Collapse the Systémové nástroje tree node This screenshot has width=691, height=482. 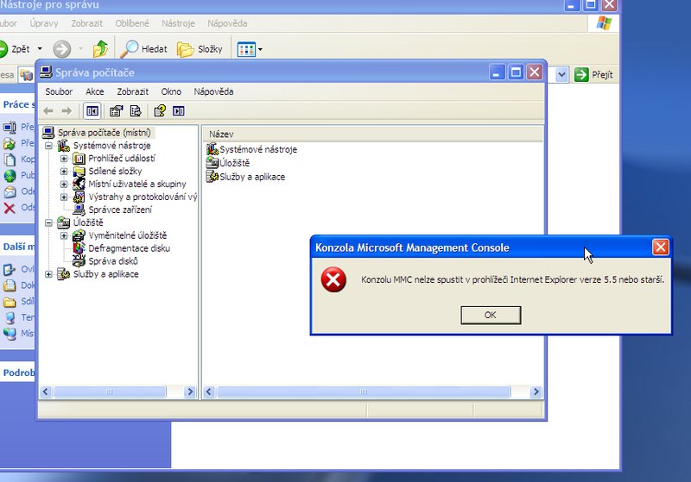49,146
